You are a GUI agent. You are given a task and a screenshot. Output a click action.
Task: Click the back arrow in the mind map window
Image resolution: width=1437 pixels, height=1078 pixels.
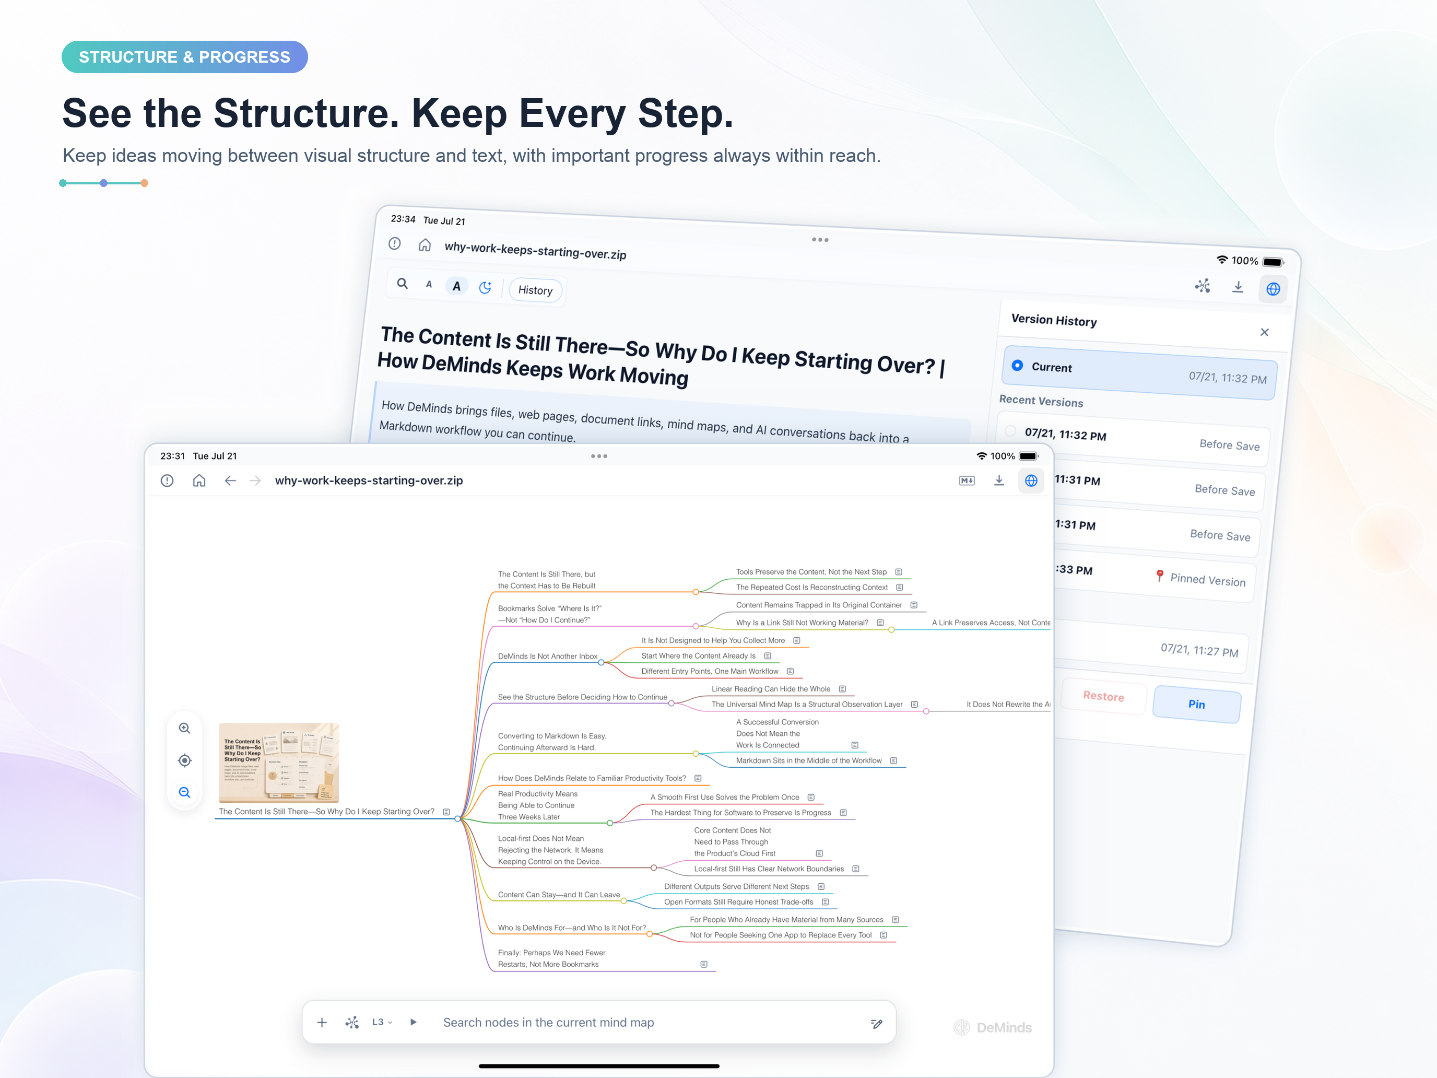[x=230, y=480]
